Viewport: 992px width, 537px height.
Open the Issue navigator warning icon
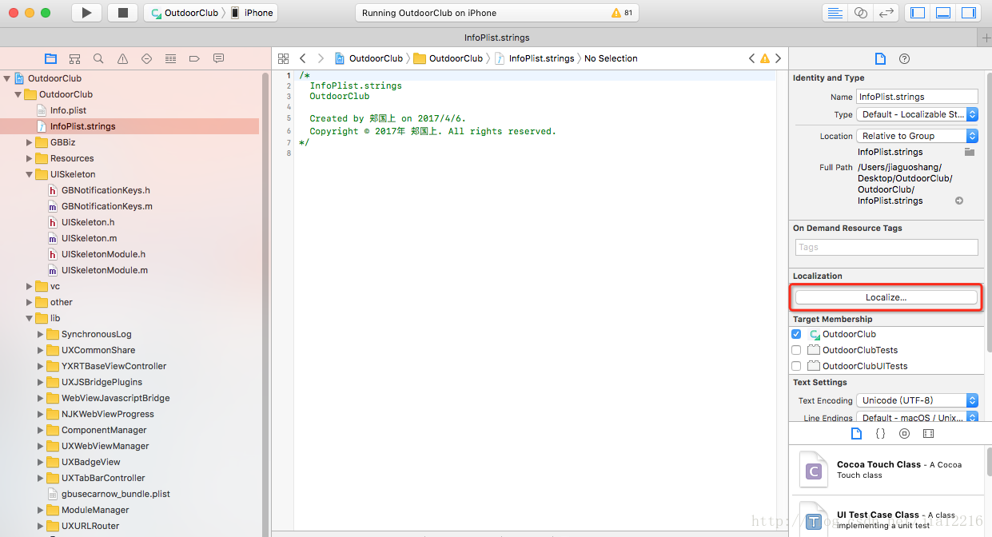[x=122, y=58]
